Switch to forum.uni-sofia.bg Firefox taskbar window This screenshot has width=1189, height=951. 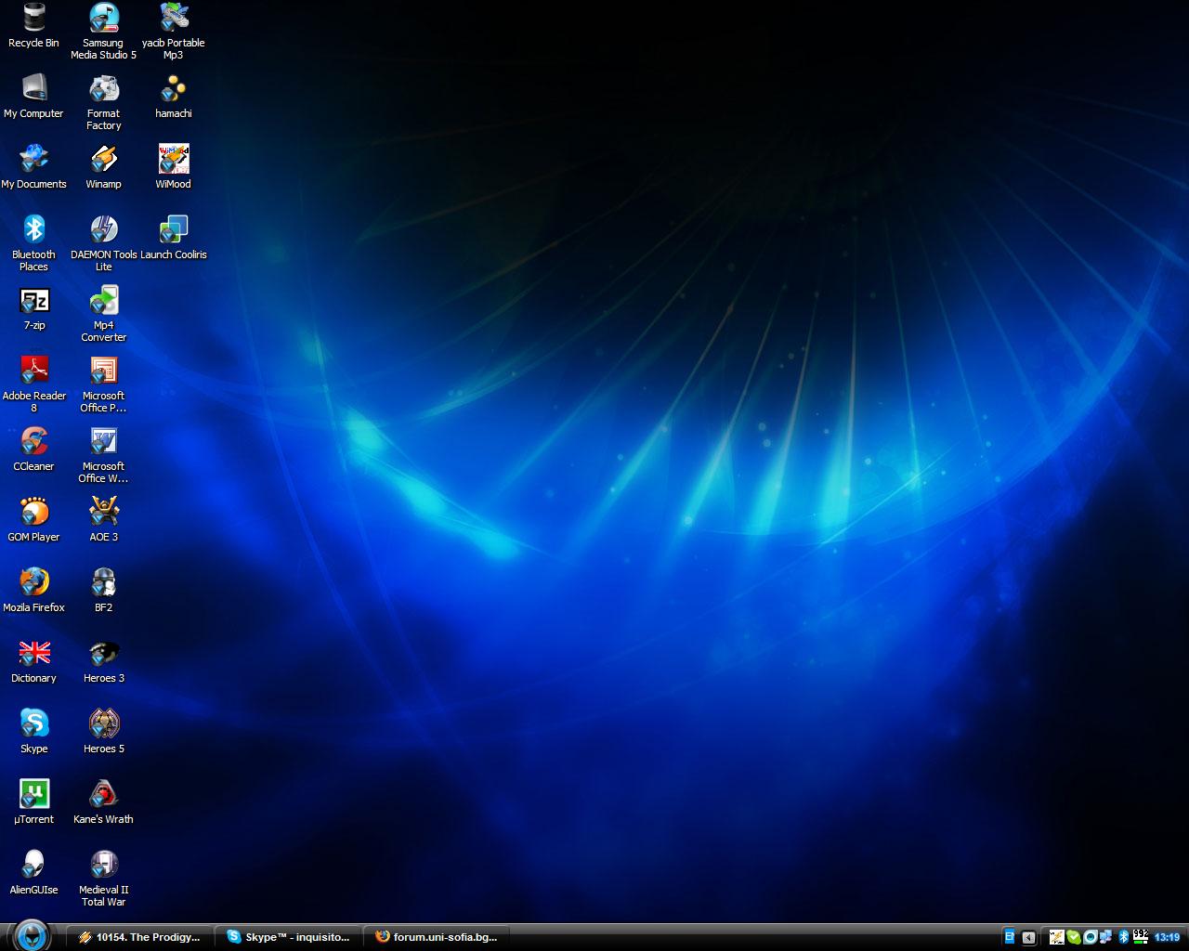coord(437,937)
